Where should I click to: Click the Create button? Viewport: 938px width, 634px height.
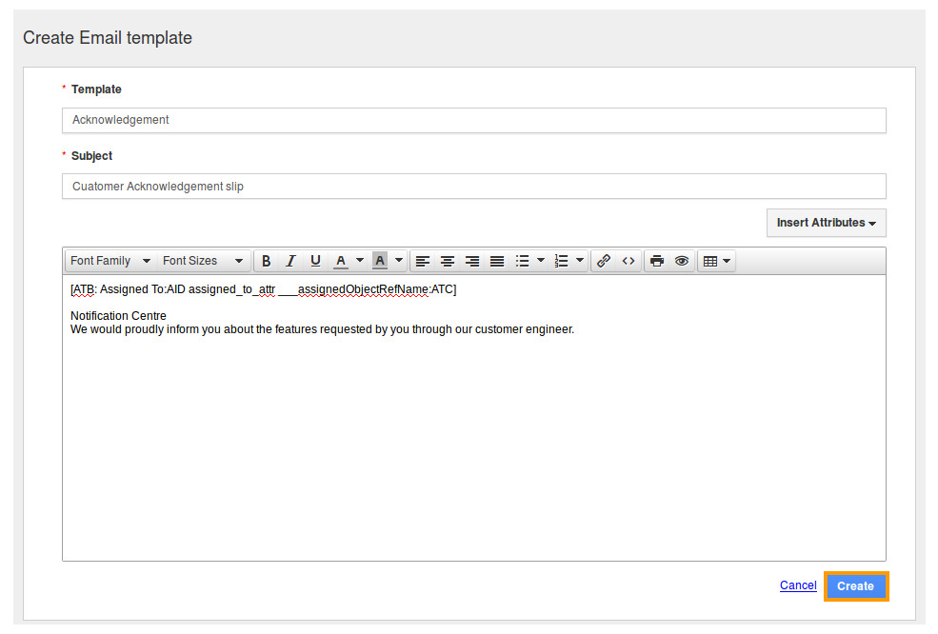pyautogui.click(x=855, y=586)
